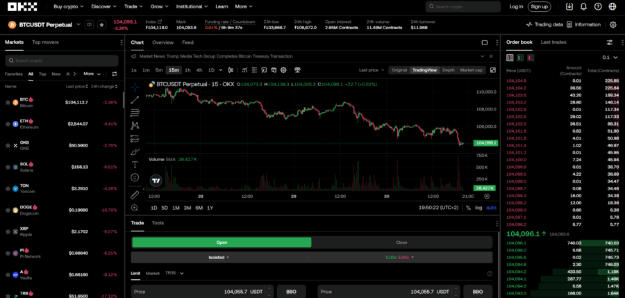Select the text annotation tool
The width and height of the screenshot is (625, 298).
pyautogui.click(x=135, y=165)
